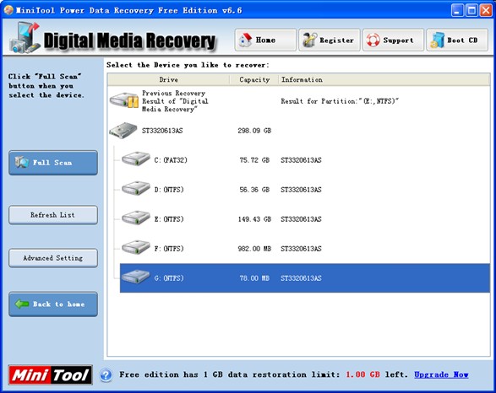Click the 78.00 MB capacity value

pyautogui.click(x=254, y=278)
